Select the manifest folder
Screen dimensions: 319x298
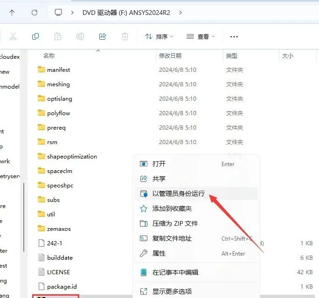click(54, 70)
